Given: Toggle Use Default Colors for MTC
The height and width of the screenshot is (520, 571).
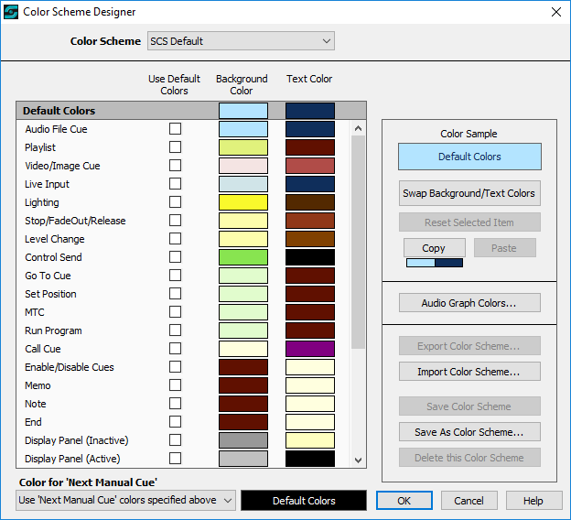Looking at the screenshot, I should (175, 312).
